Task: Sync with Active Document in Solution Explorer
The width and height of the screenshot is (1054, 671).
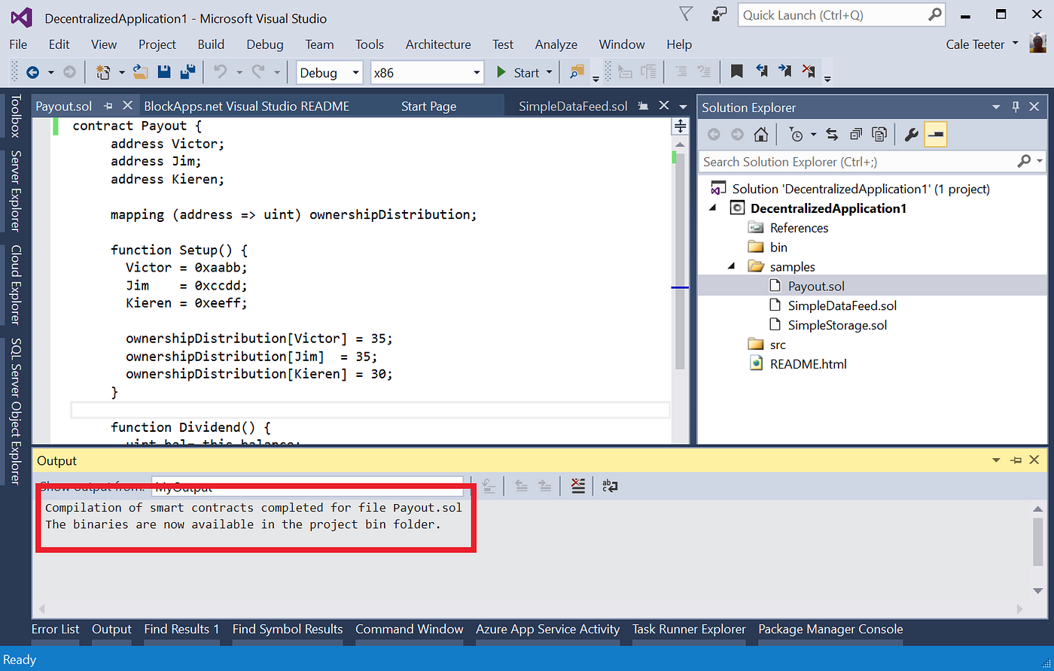Action: click(832, 134)
